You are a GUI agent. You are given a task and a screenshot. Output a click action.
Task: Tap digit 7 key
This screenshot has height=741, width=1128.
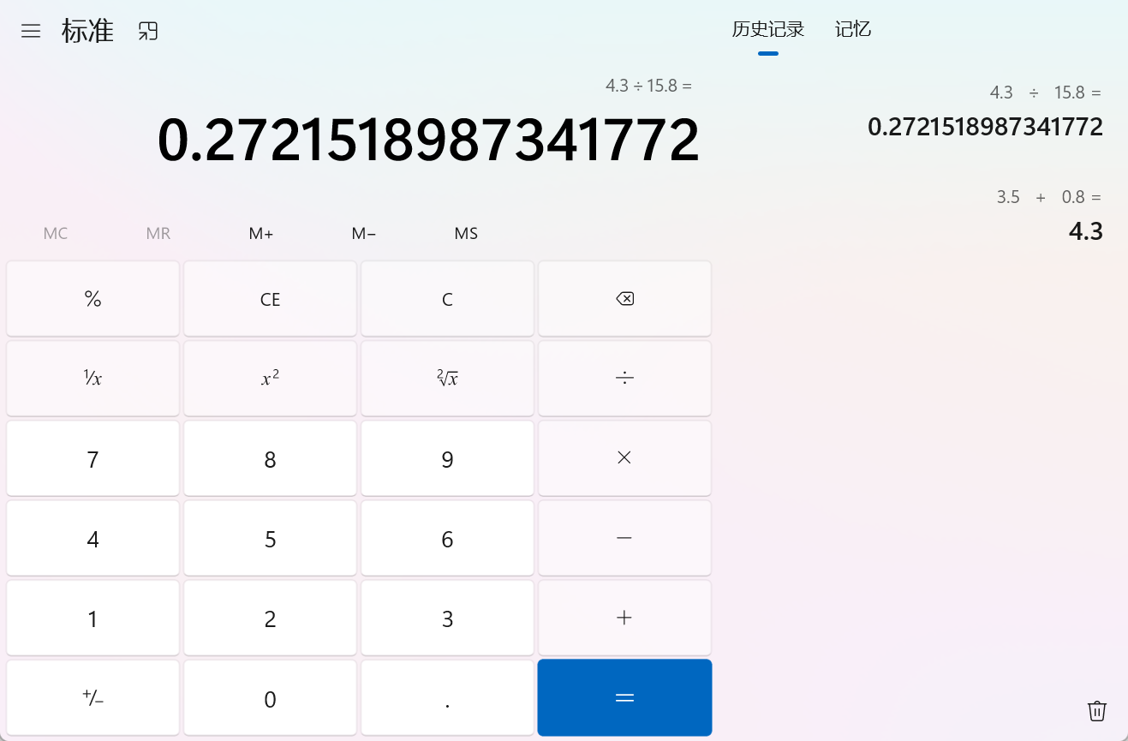[93, 458]
